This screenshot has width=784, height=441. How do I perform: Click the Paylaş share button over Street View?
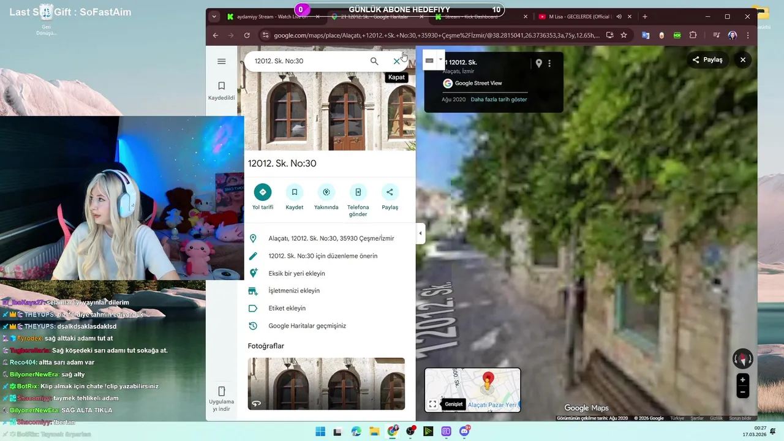(707, 59)
